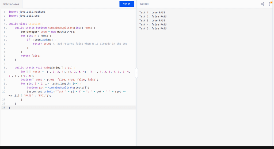Place cursor on 'Set<Integer> seen' declaration line

tap(48, 32)
